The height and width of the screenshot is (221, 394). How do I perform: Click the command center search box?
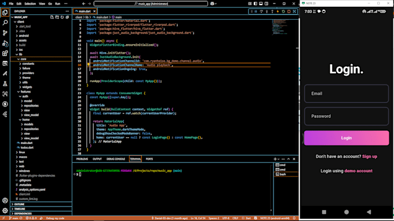[151, 3]
